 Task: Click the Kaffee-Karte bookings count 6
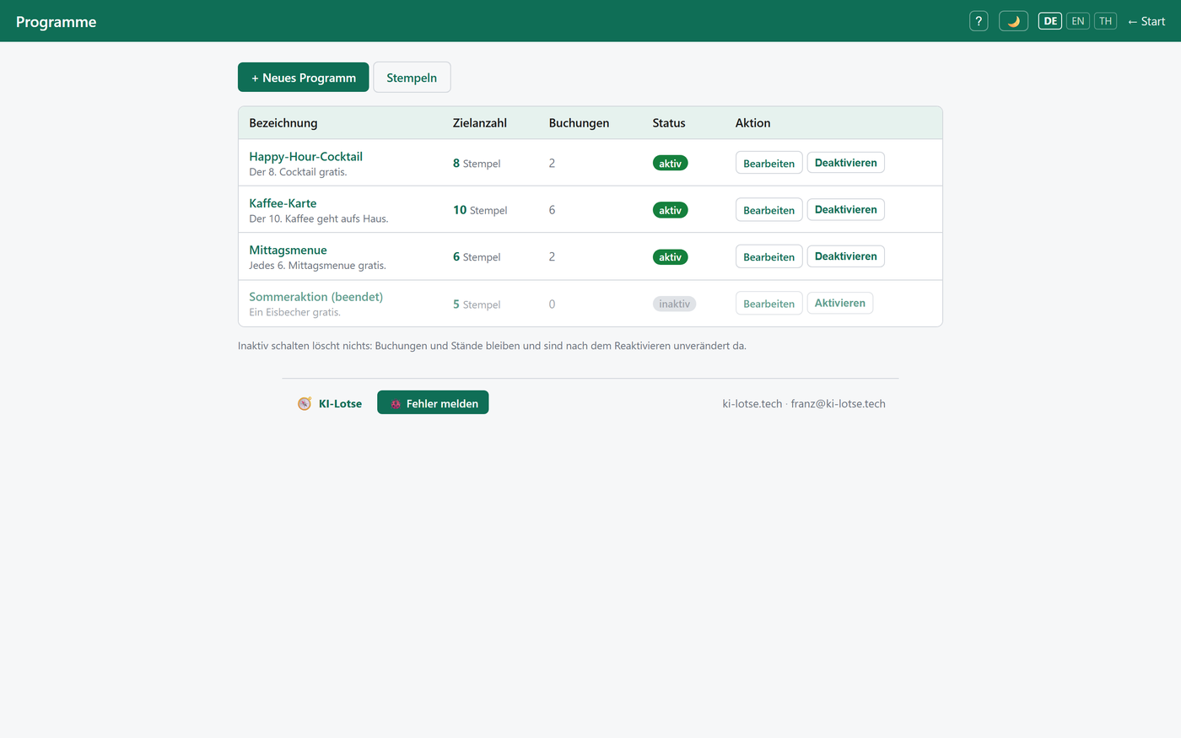(552, 210)
